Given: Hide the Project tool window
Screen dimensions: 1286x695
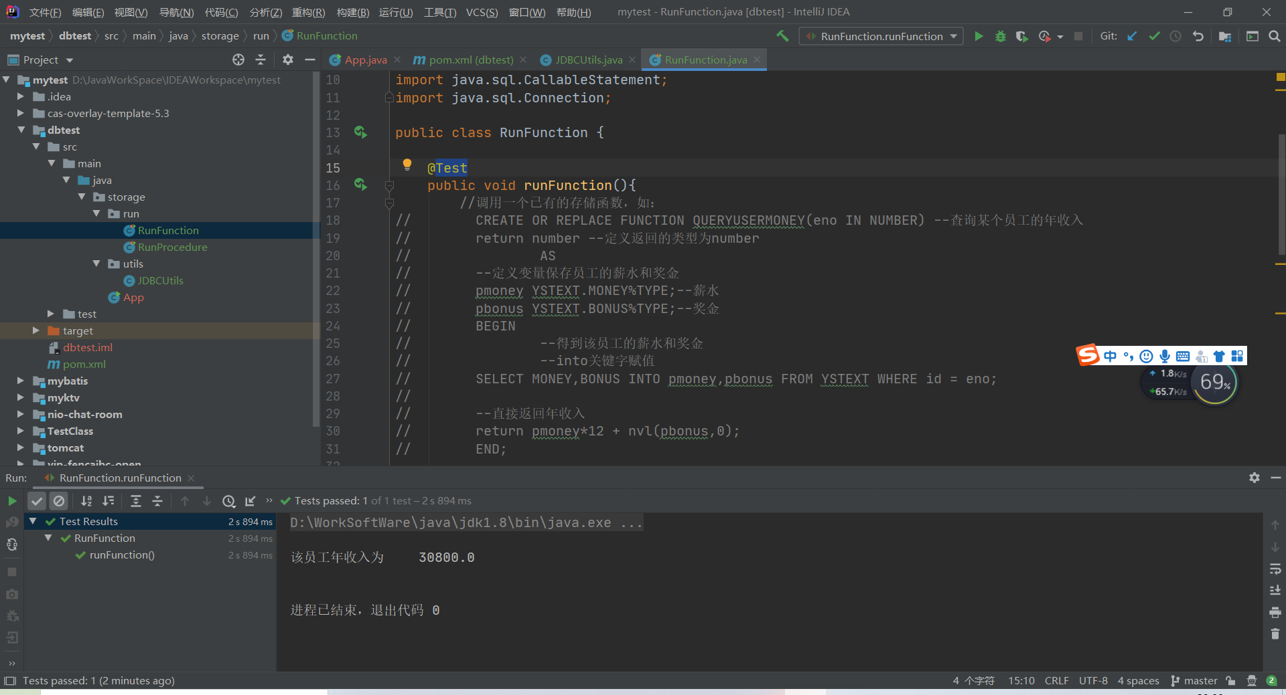Looking at the screenshot, I should click(309, 60).
